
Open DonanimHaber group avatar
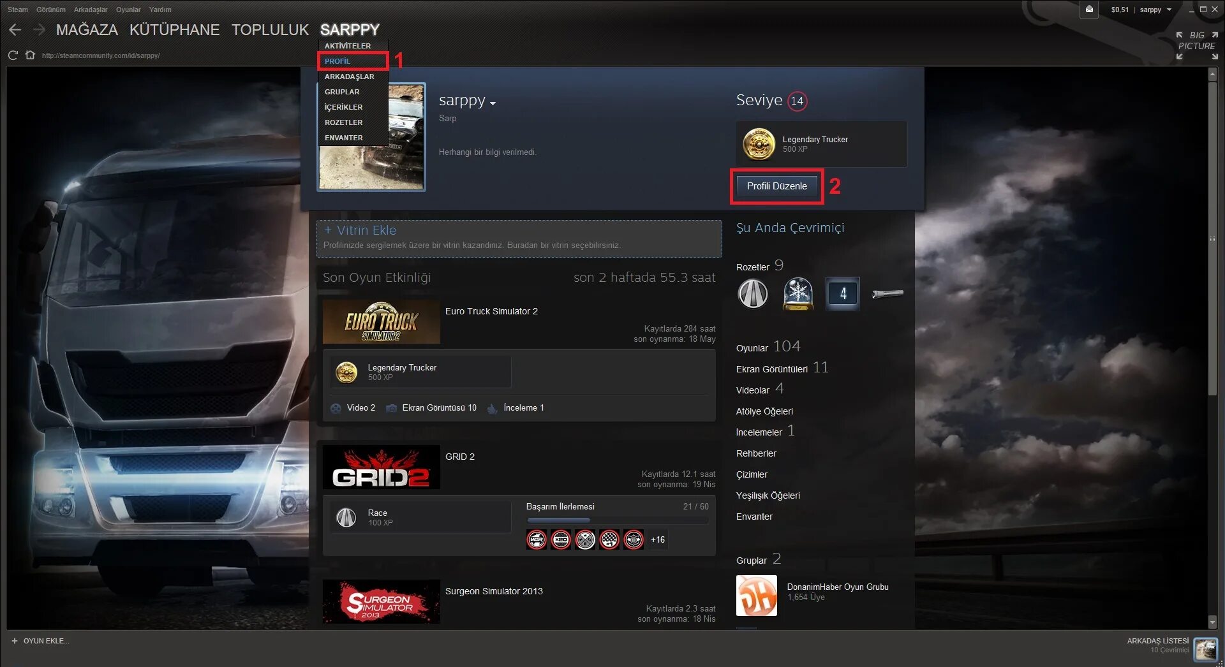(x=756, y=596)
